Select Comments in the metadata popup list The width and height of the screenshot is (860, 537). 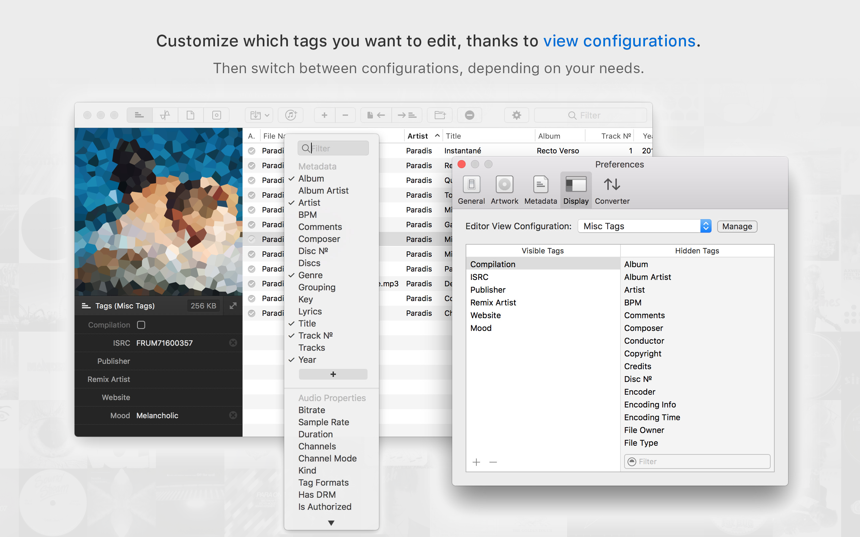point(320,227)
